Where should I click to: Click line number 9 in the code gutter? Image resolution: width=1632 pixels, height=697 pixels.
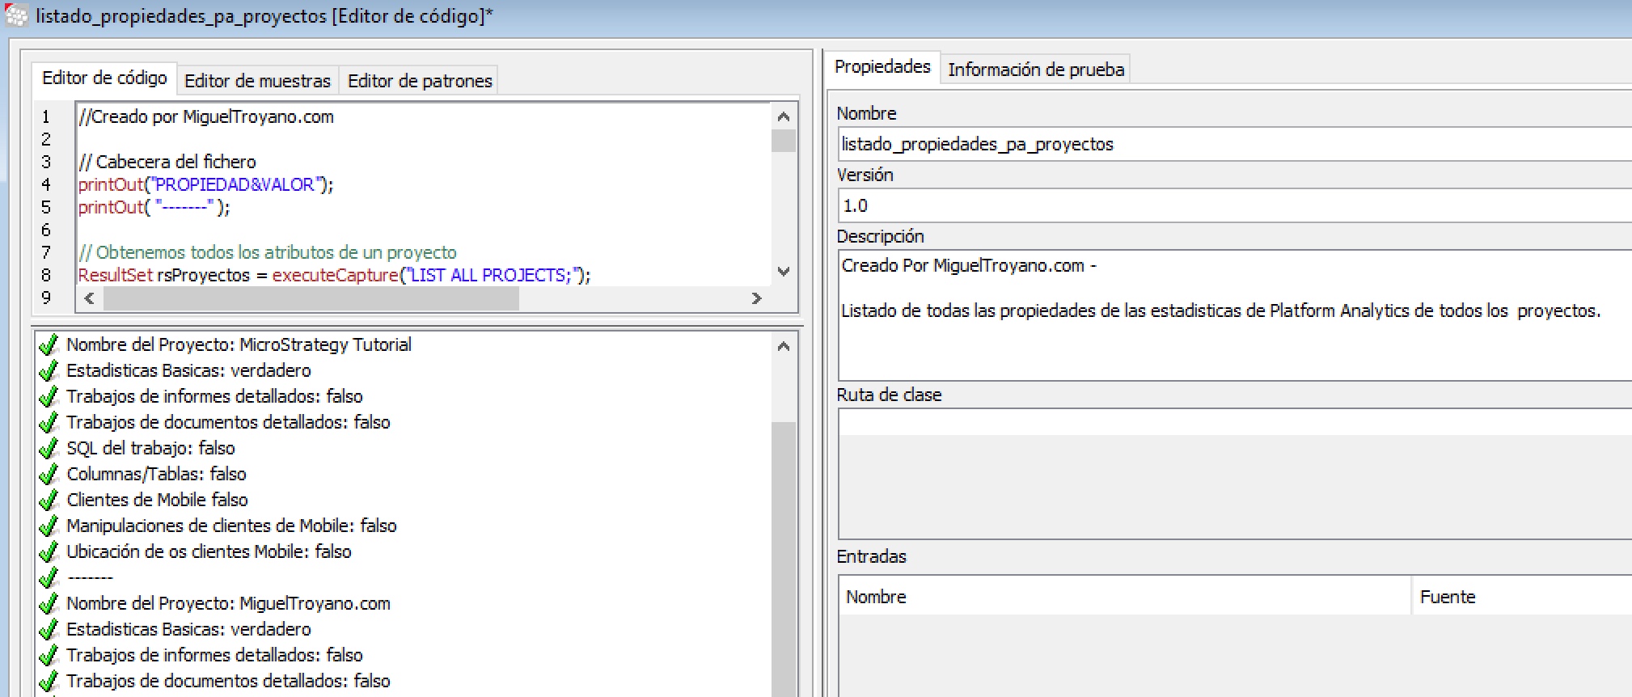tap(46, 298)
